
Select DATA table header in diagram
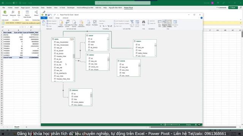tap(63, 39)
